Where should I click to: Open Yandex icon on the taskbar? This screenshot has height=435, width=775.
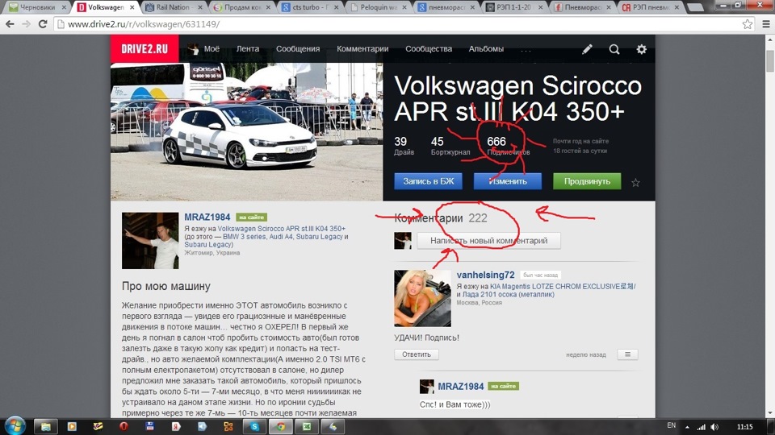tap(176, 427)
